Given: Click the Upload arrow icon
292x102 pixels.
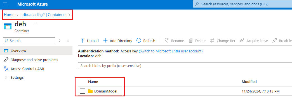Looking at the screenshot, I should tap(83, 41).
